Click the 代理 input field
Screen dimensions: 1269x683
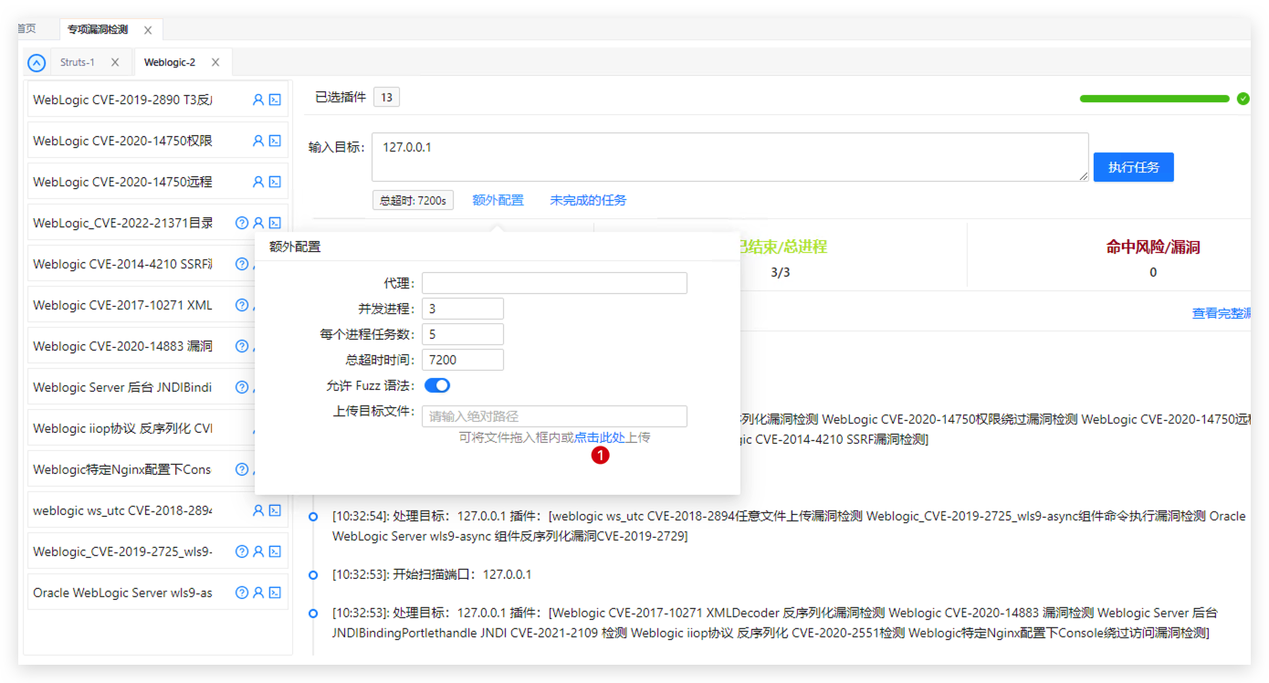554,283
